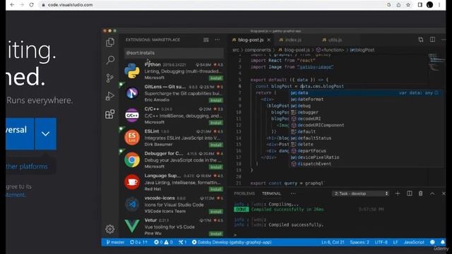
Task: Click the components breadcrumb segment
Action: [258, 50]
